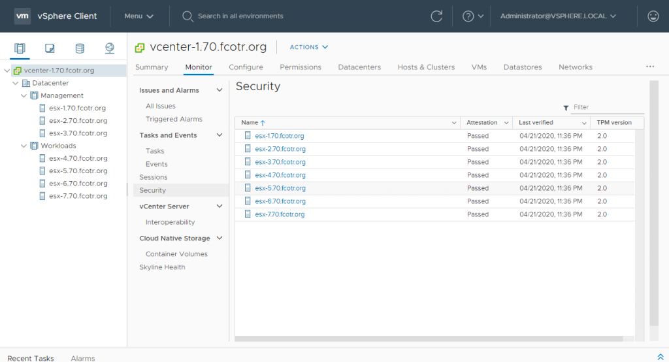Click the smiley feedback icon

(x=653, y=16)
